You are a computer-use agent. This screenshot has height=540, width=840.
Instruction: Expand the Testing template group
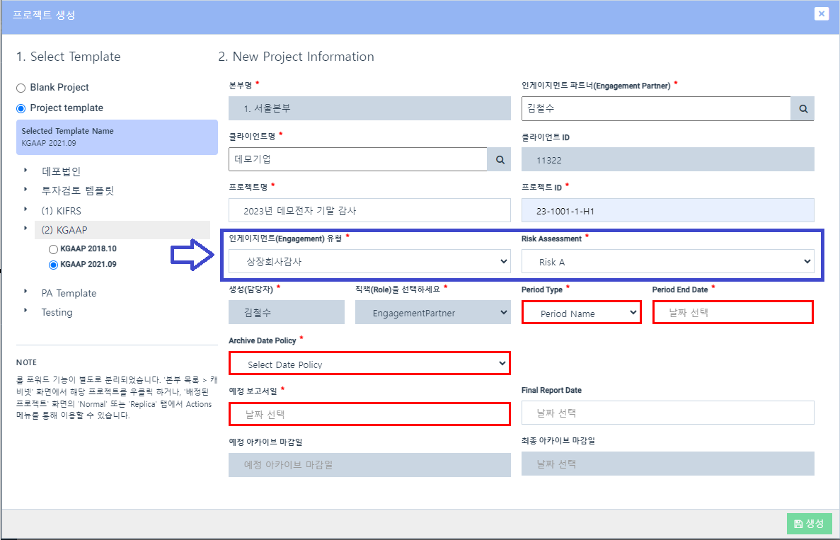[57, 311]
